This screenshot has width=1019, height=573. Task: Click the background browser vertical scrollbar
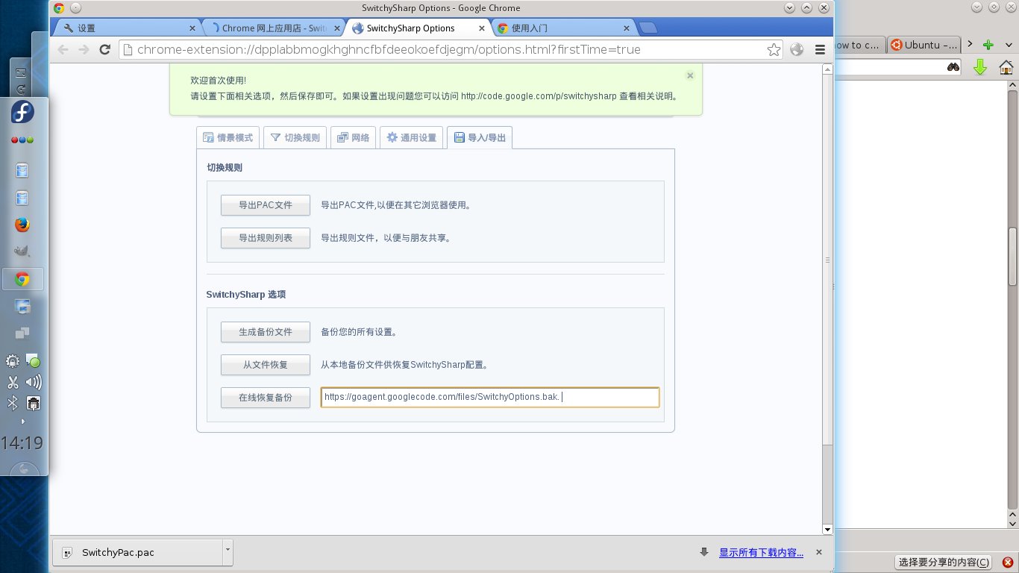tap(1013, 256)
